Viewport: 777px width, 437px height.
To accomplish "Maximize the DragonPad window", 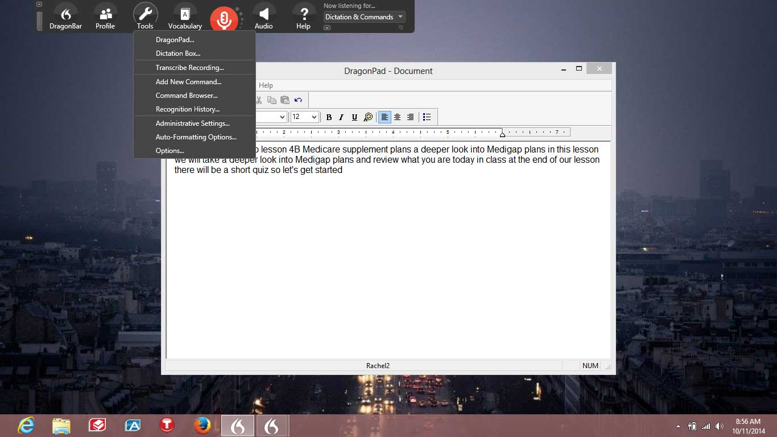I will [x=579, y=69].
